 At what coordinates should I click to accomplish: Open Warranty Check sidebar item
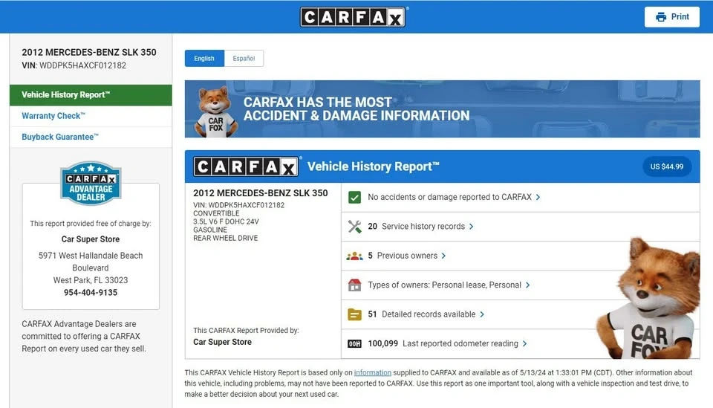click(x=91, y=116)
